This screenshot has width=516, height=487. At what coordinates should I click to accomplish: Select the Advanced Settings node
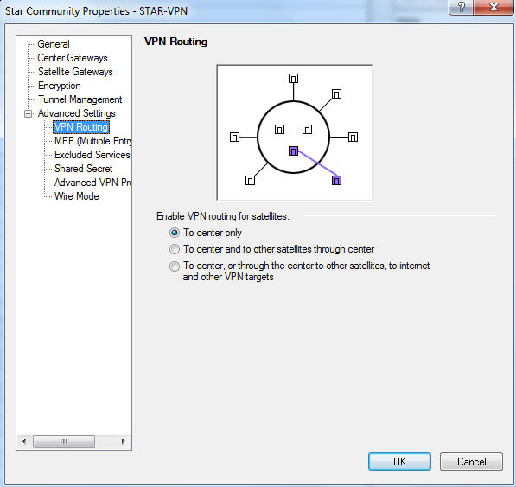point(76,113)
